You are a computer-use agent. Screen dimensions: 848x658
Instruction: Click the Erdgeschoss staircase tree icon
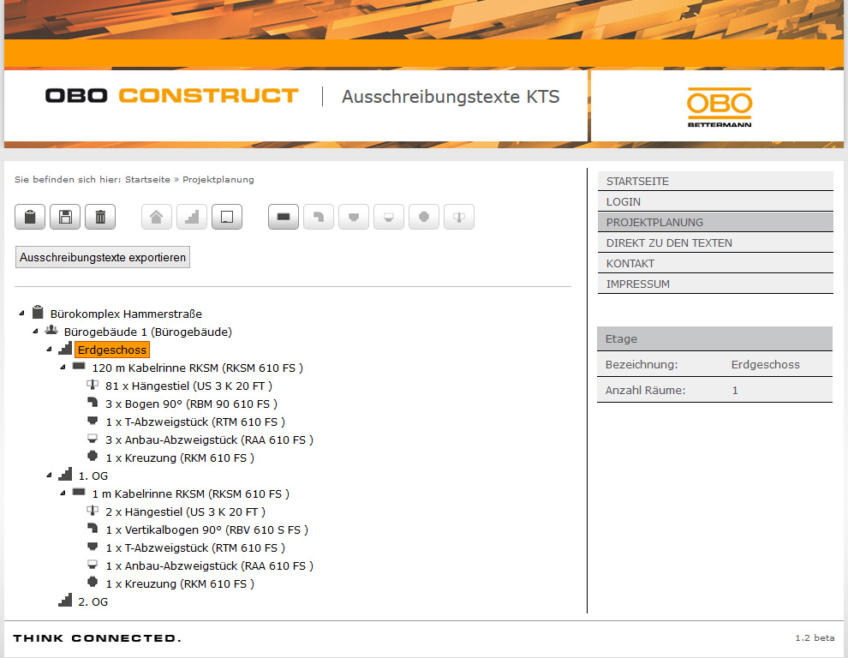(x=65, y=349)
